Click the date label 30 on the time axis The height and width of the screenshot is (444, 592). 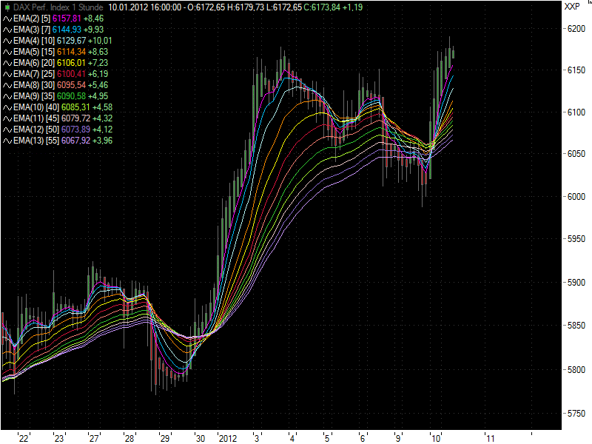point(201,438)
